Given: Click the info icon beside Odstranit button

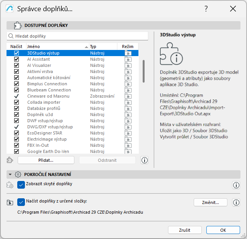Looking at the screenshot, I should click(x=145, y=160).
